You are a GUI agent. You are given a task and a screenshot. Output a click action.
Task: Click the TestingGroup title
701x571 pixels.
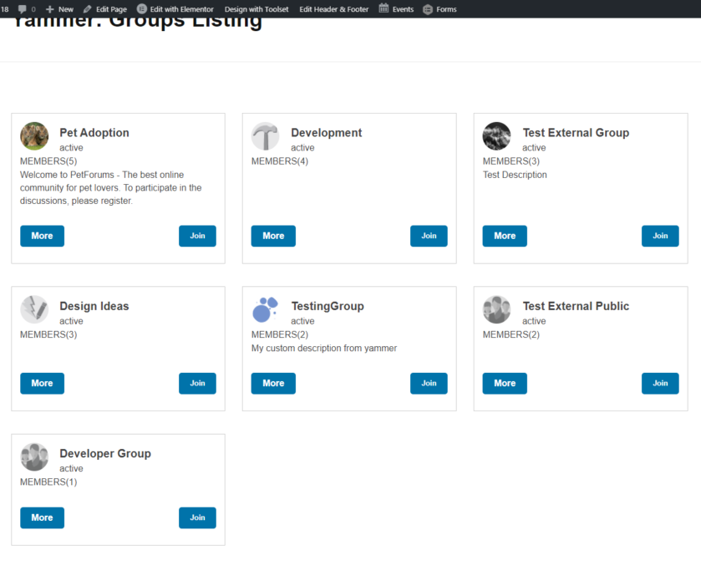[x=328, y=306]
